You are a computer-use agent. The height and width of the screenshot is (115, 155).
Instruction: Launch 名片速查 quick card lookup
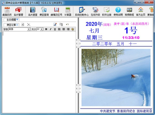click(33, 11)
